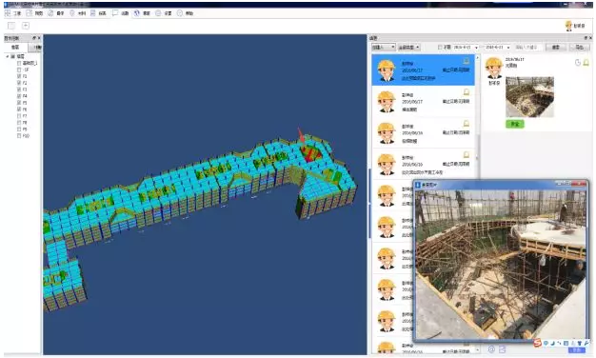Click the red Sogou S input-method icon
596x358 pixels.
(537, 343)
